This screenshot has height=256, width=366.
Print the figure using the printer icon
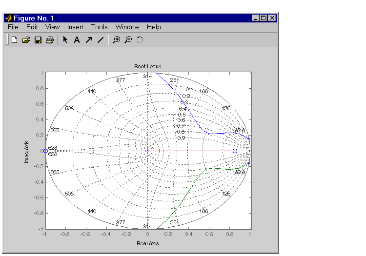(49, 40)
